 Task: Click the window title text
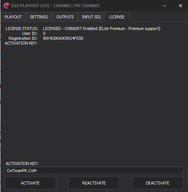[x=56, y=6]
